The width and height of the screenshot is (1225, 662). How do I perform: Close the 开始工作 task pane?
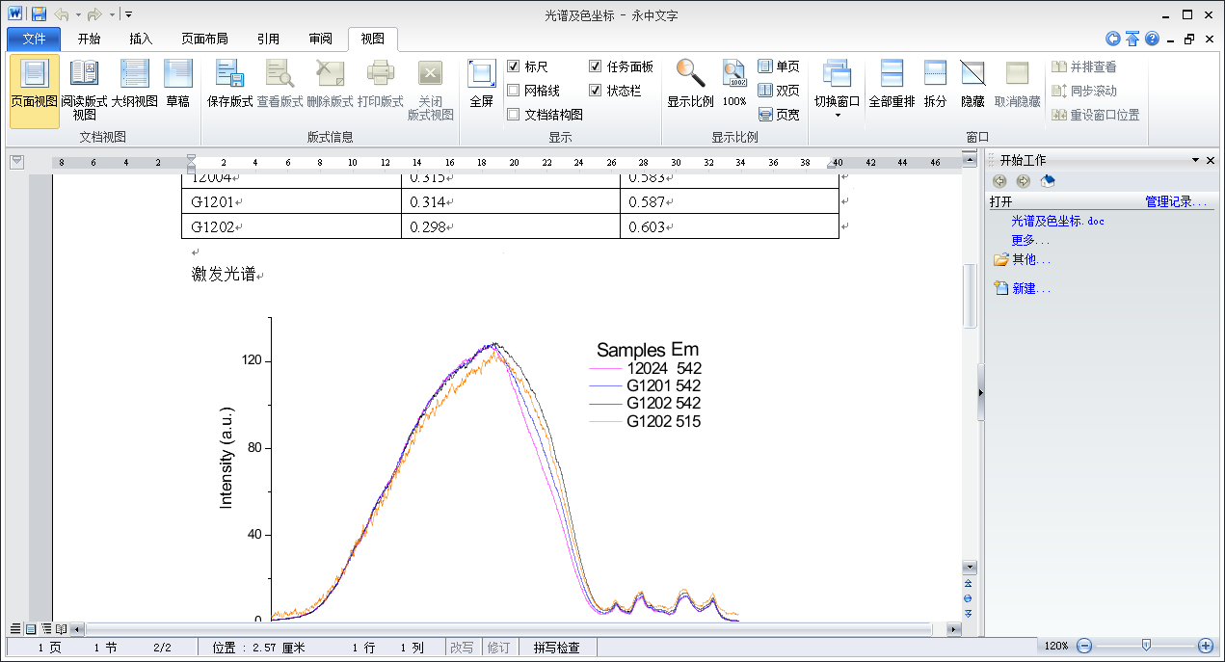tap(1211, 160)
